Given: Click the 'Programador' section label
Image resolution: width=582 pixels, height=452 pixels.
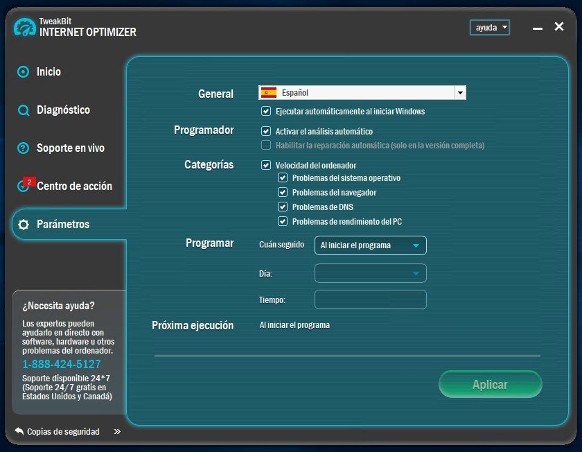Looking at the screenshot, I should [204, 130].
